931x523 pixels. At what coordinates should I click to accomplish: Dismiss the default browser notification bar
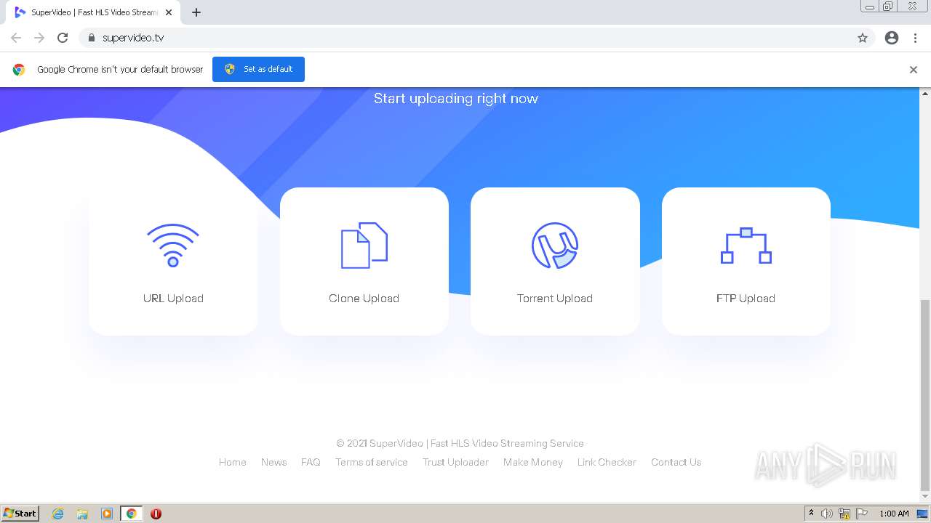click(x=914, y=70)
